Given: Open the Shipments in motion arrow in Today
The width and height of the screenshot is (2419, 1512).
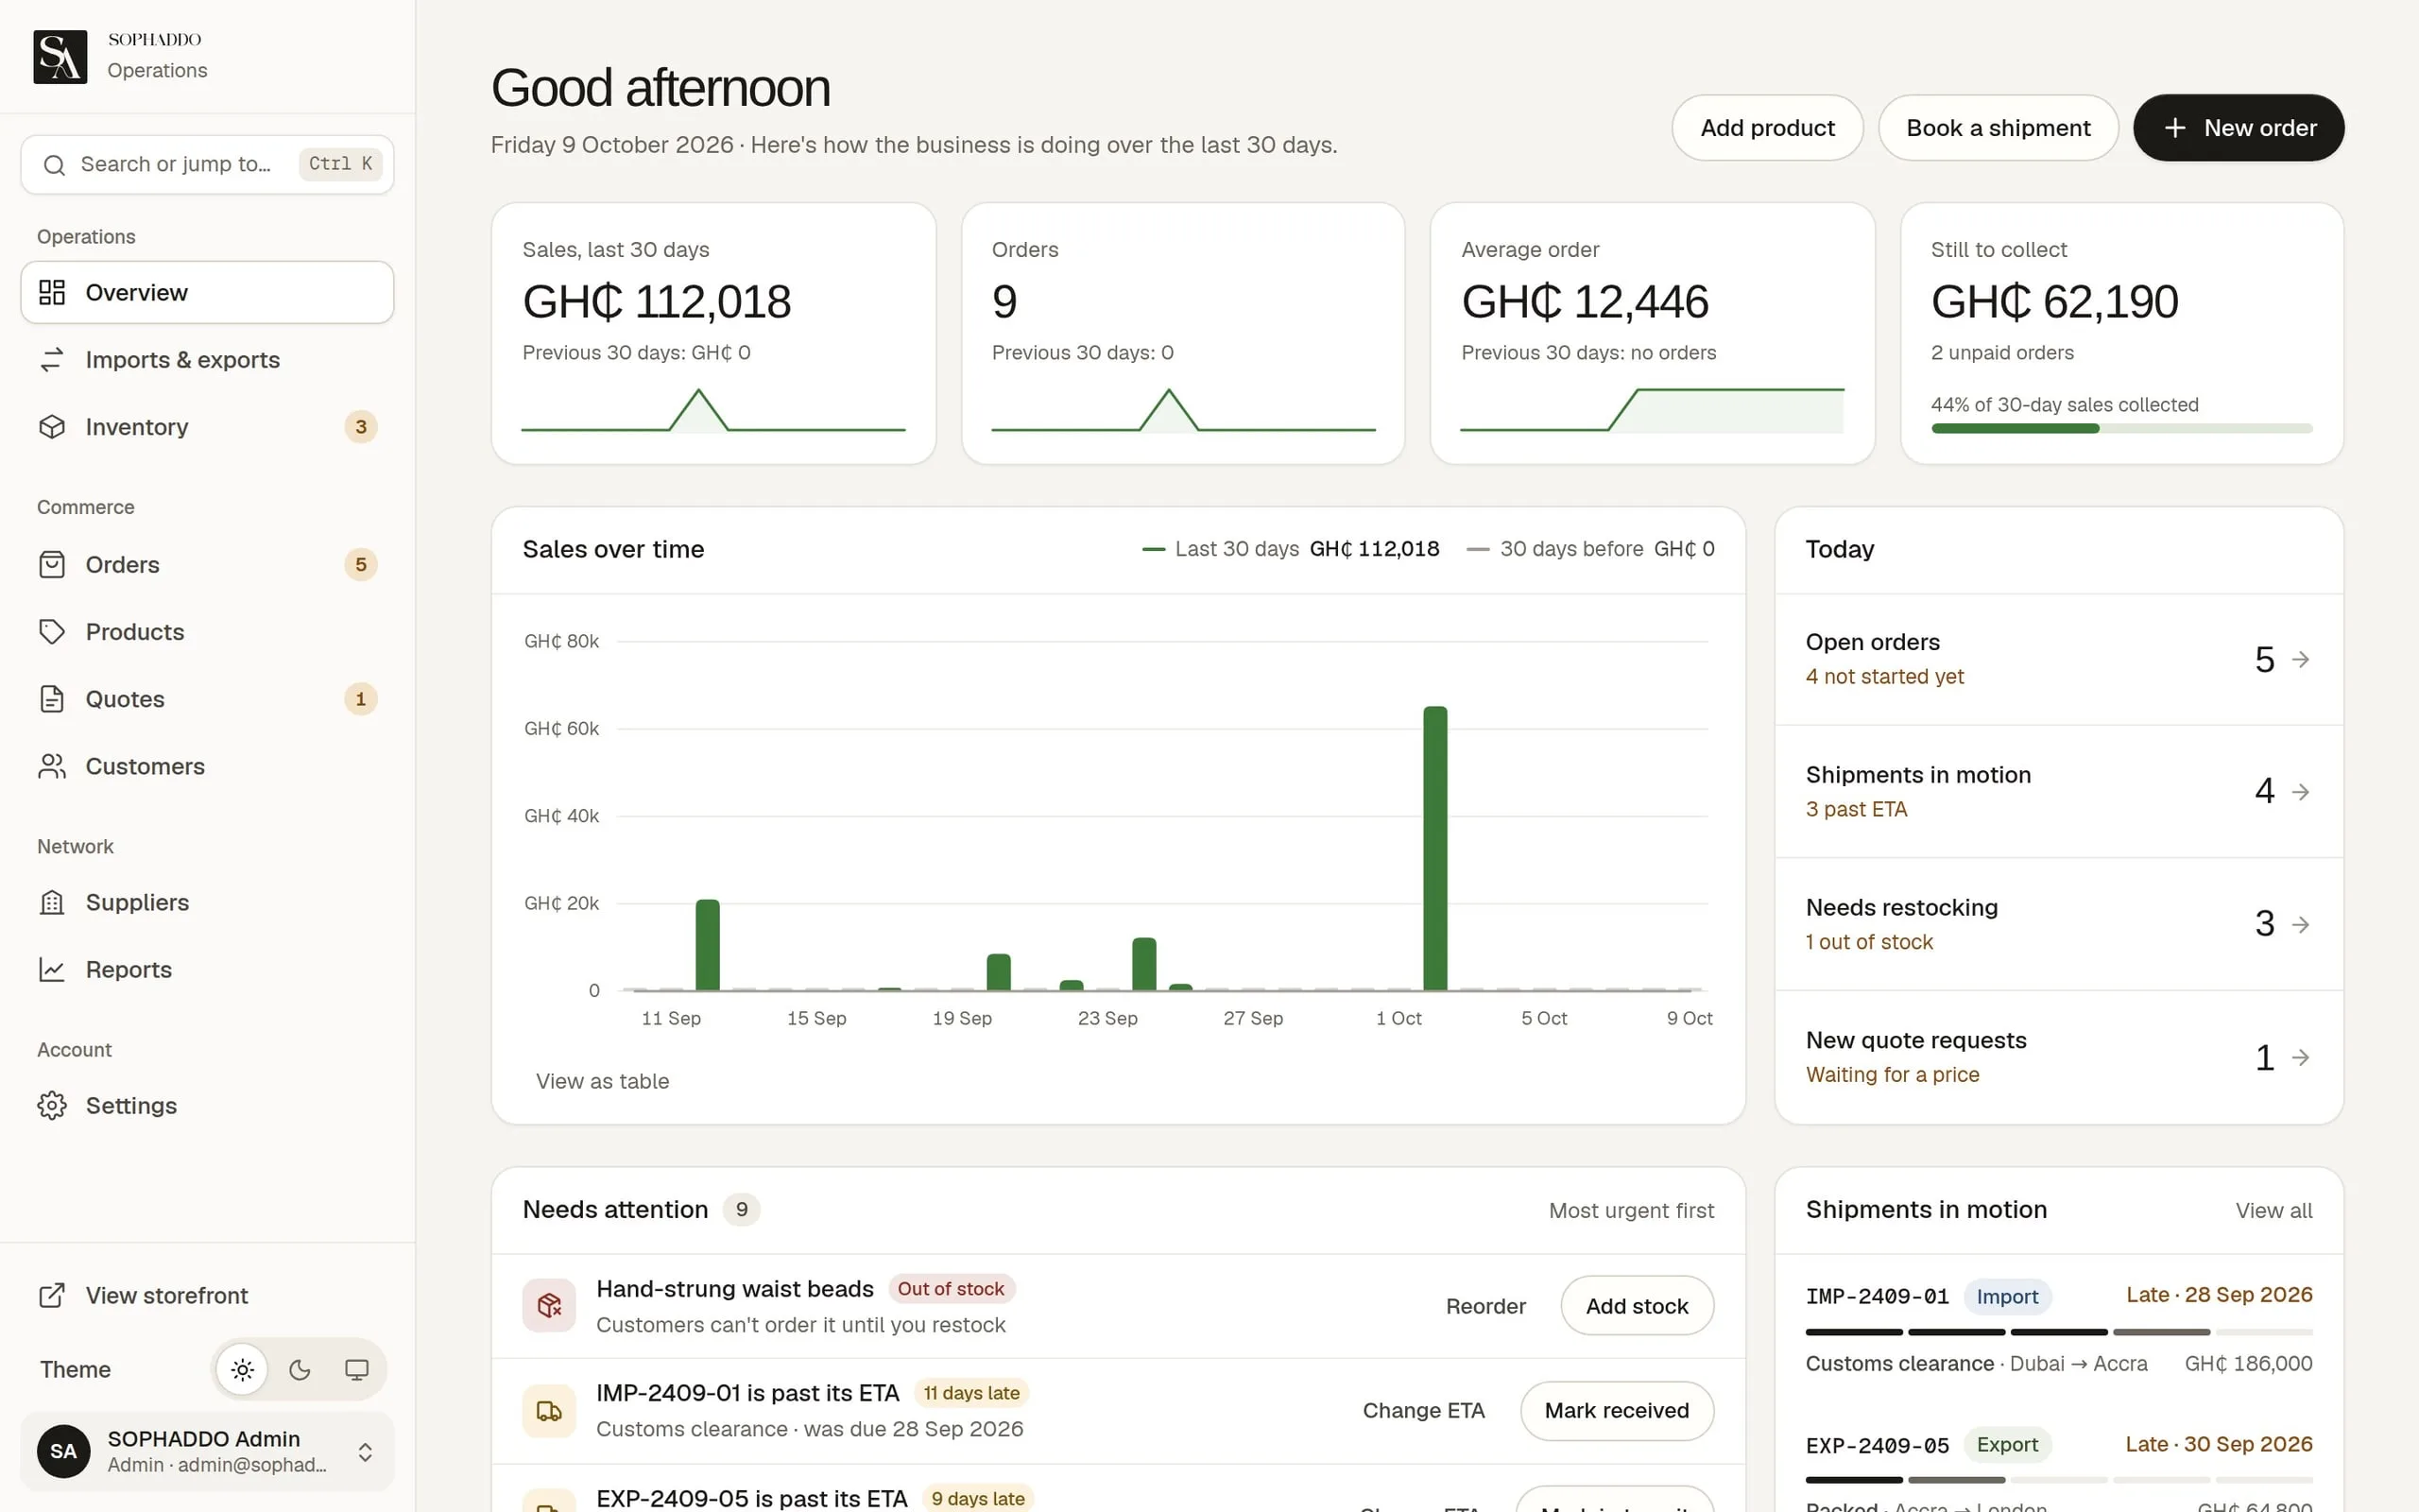Looking at the screenshot, I should 2301,792.
